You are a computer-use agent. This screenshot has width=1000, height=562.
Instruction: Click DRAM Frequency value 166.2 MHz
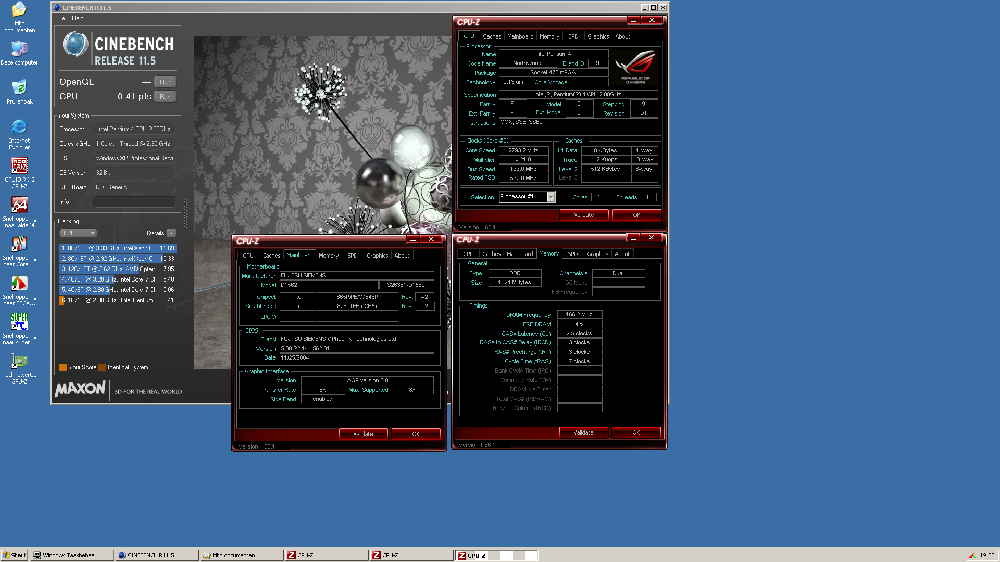click(579, 315)
